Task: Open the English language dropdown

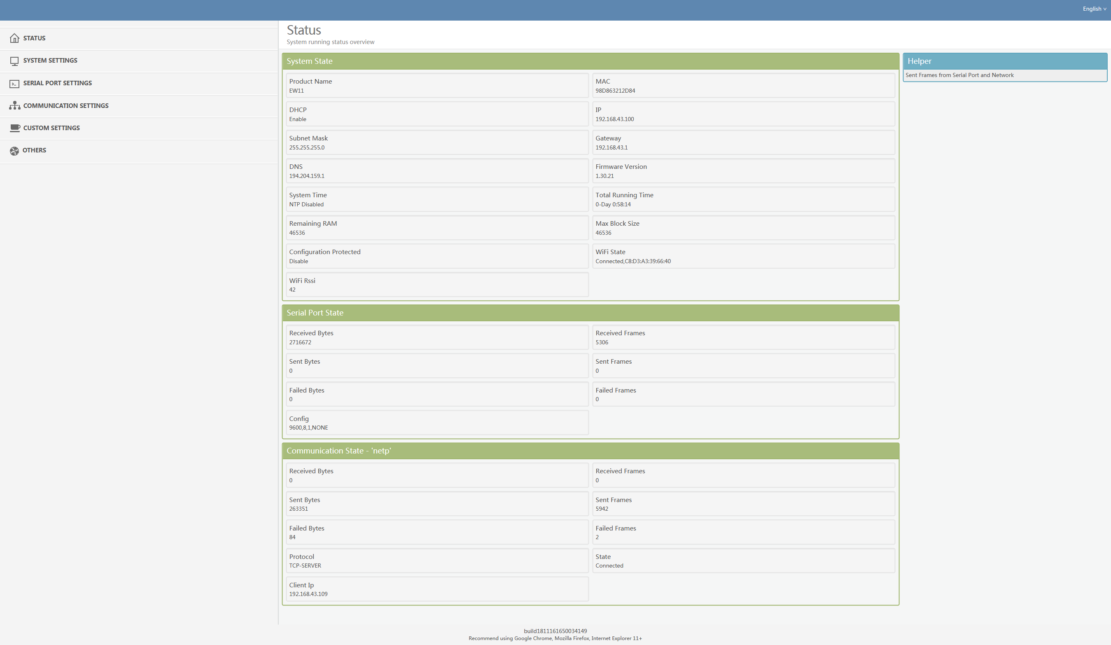Action: click(x=1094, y=9)
